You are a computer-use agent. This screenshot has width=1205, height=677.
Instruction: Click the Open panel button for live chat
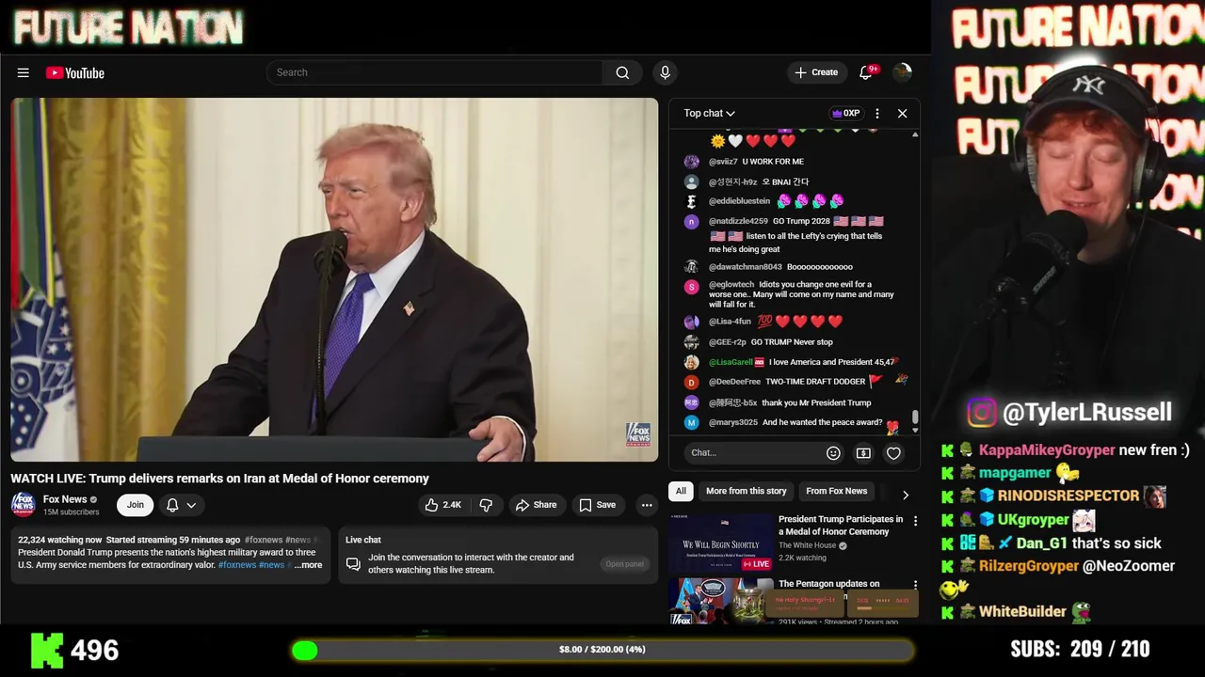pos(625,564)
